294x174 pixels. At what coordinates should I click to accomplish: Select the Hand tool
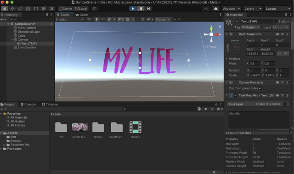click(5, 9)
